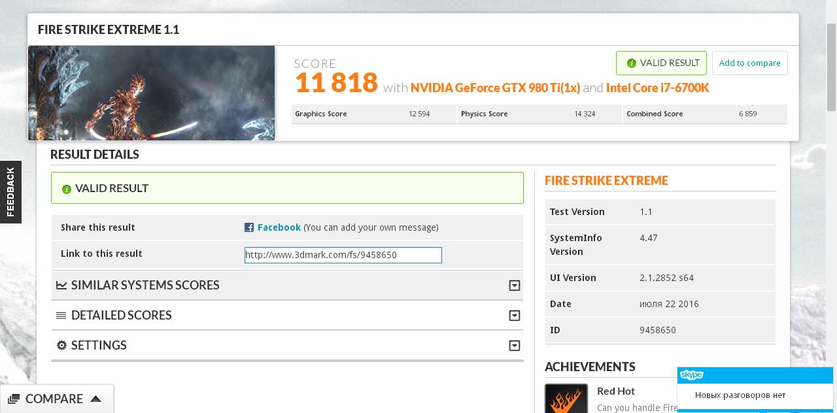The image size is (837, 413).
Task: Open the Compare panel at bottom
Action: [57, 399]
